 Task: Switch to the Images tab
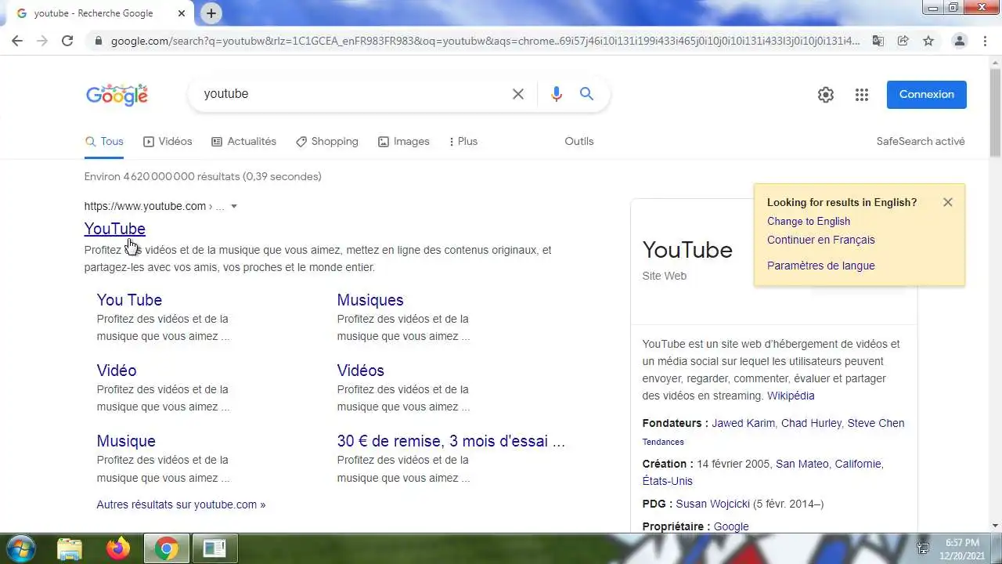coord(404,141)
